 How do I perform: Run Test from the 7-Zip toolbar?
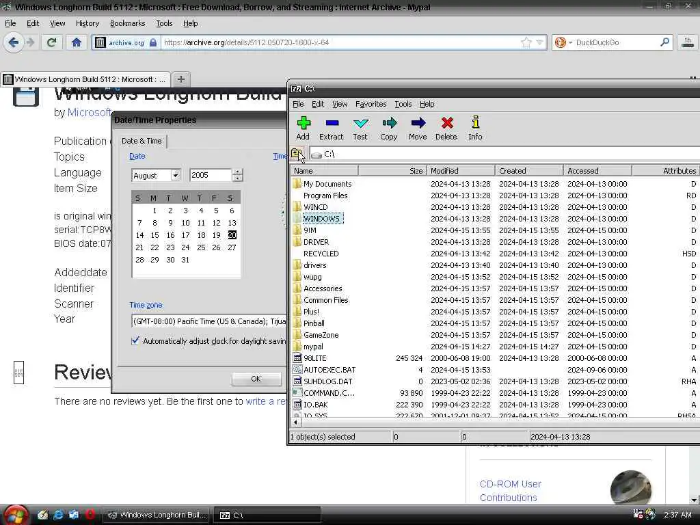[x=360, y=128]
